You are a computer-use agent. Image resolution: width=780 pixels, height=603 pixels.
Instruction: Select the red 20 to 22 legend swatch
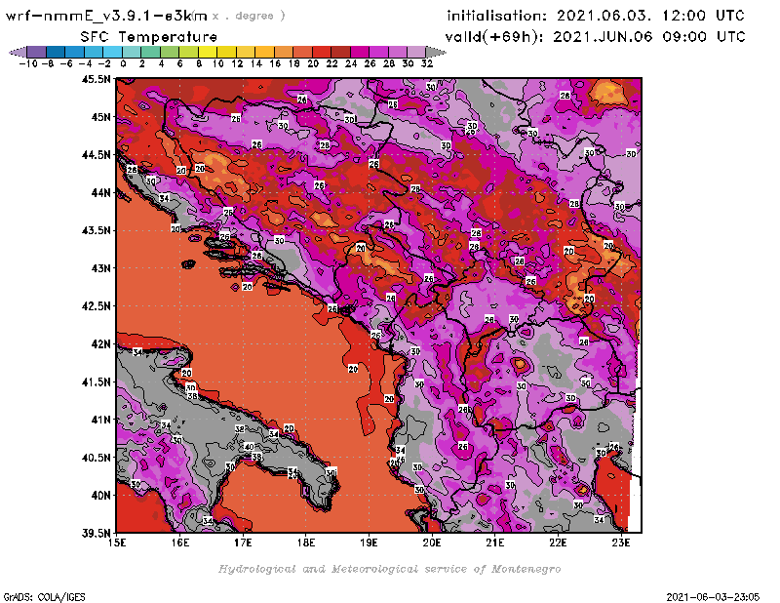click(322, 52)
